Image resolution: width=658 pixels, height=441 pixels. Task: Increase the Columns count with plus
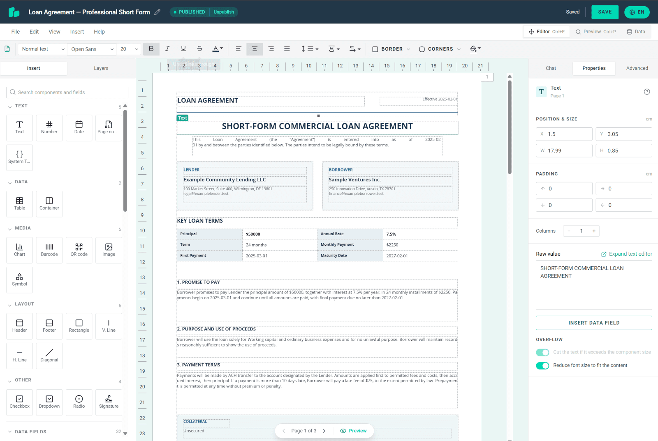click(594, 231)
